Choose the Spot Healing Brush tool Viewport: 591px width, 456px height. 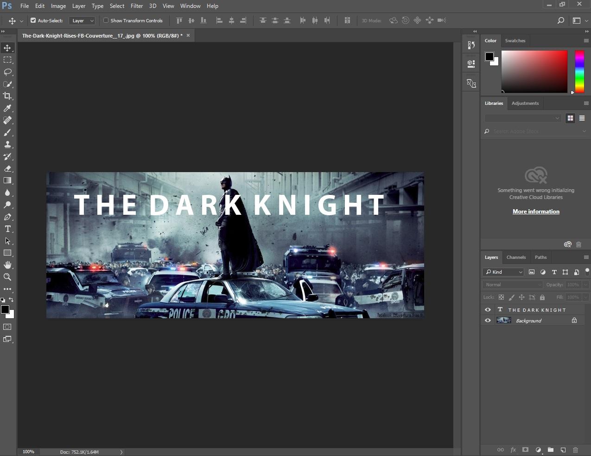click(x=7, y=120)
